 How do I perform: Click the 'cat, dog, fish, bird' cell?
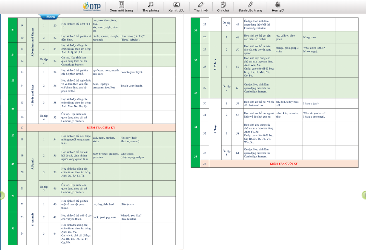[x=106, y=204]
